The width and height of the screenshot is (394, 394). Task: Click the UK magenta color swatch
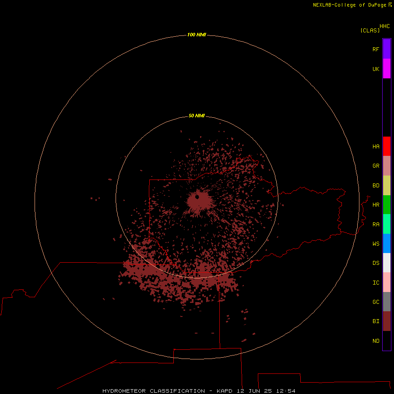[x=387, y=69]
